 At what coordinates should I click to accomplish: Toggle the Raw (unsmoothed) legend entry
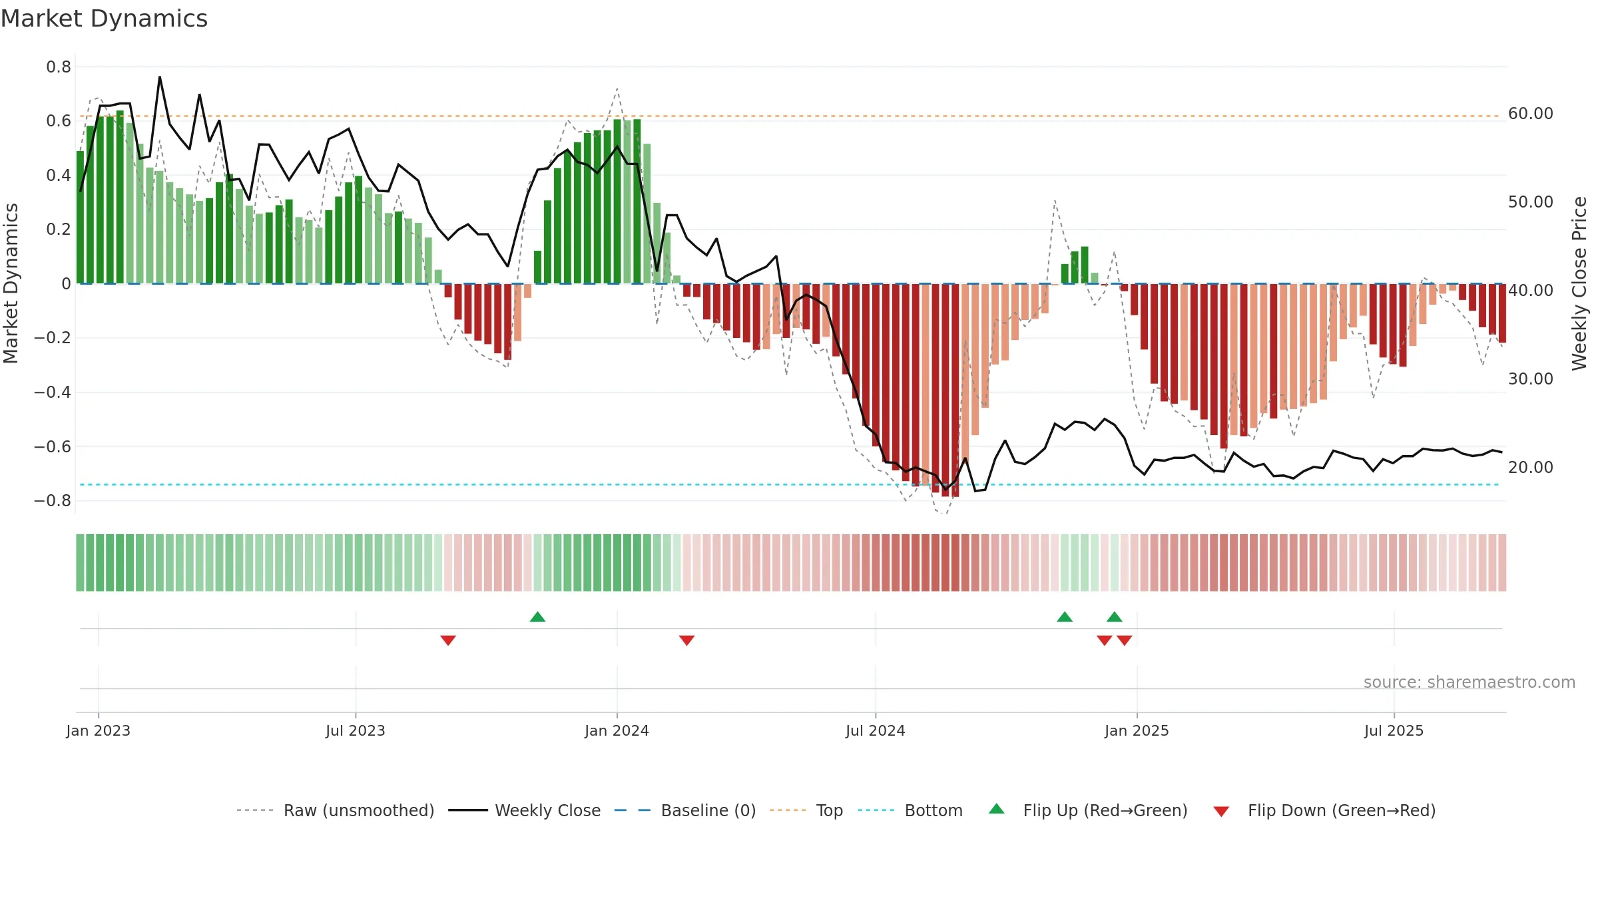(336, 810)
